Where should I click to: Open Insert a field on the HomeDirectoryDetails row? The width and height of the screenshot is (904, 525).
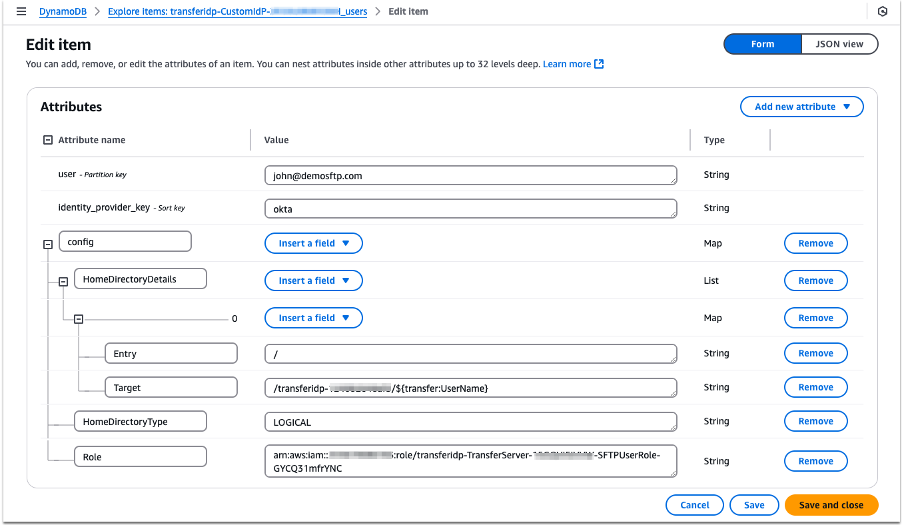pos(313,280)
